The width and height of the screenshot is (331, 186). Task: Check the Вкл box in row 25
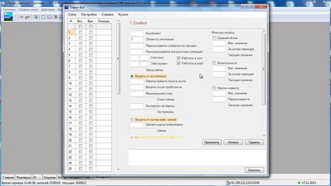80,169
